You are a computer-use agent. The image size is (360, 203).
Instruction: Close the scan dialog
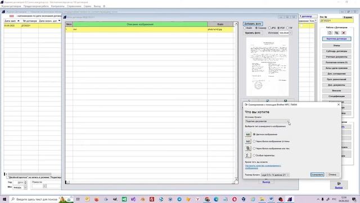pos(339,104)
